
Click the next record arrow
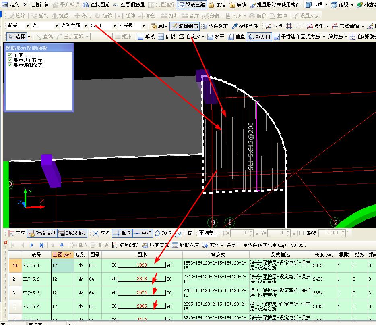(x=32, y=245)
